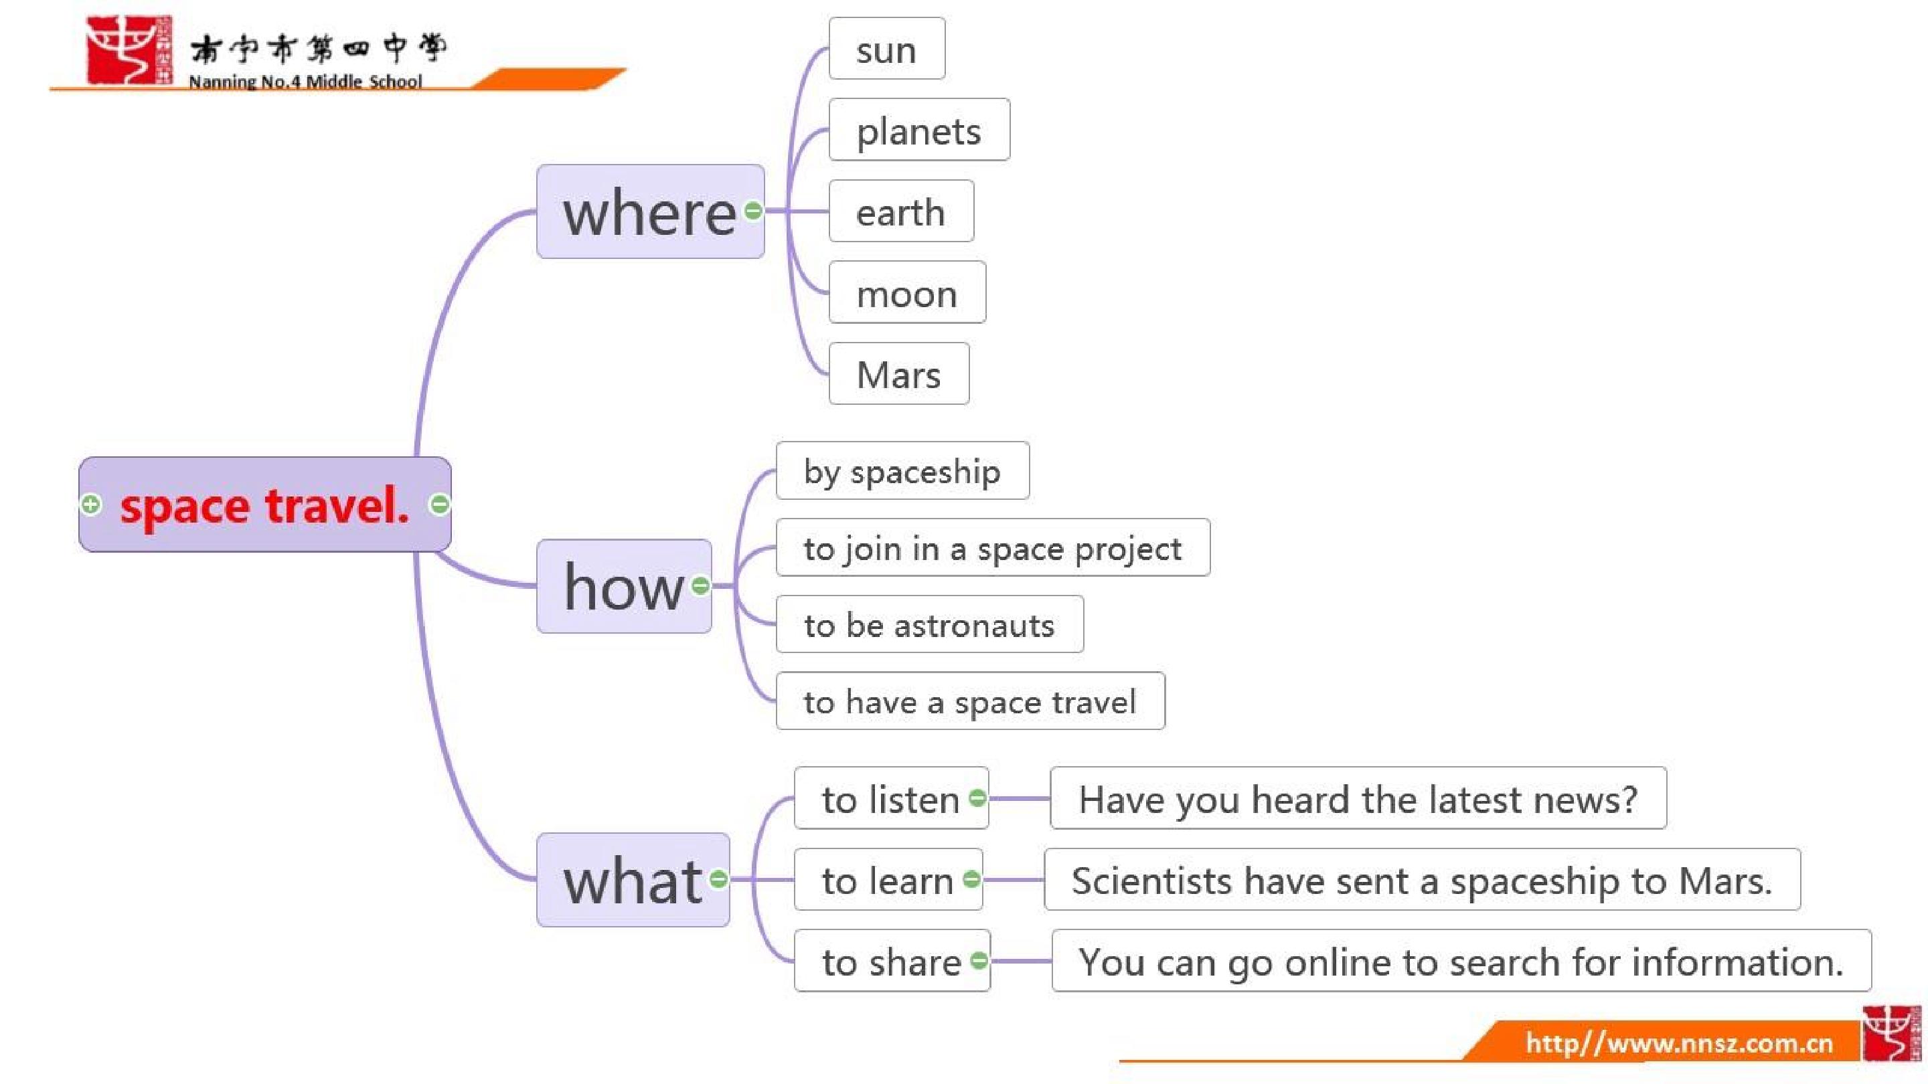Collapse the 'to share' node

[x=979, y=961]
